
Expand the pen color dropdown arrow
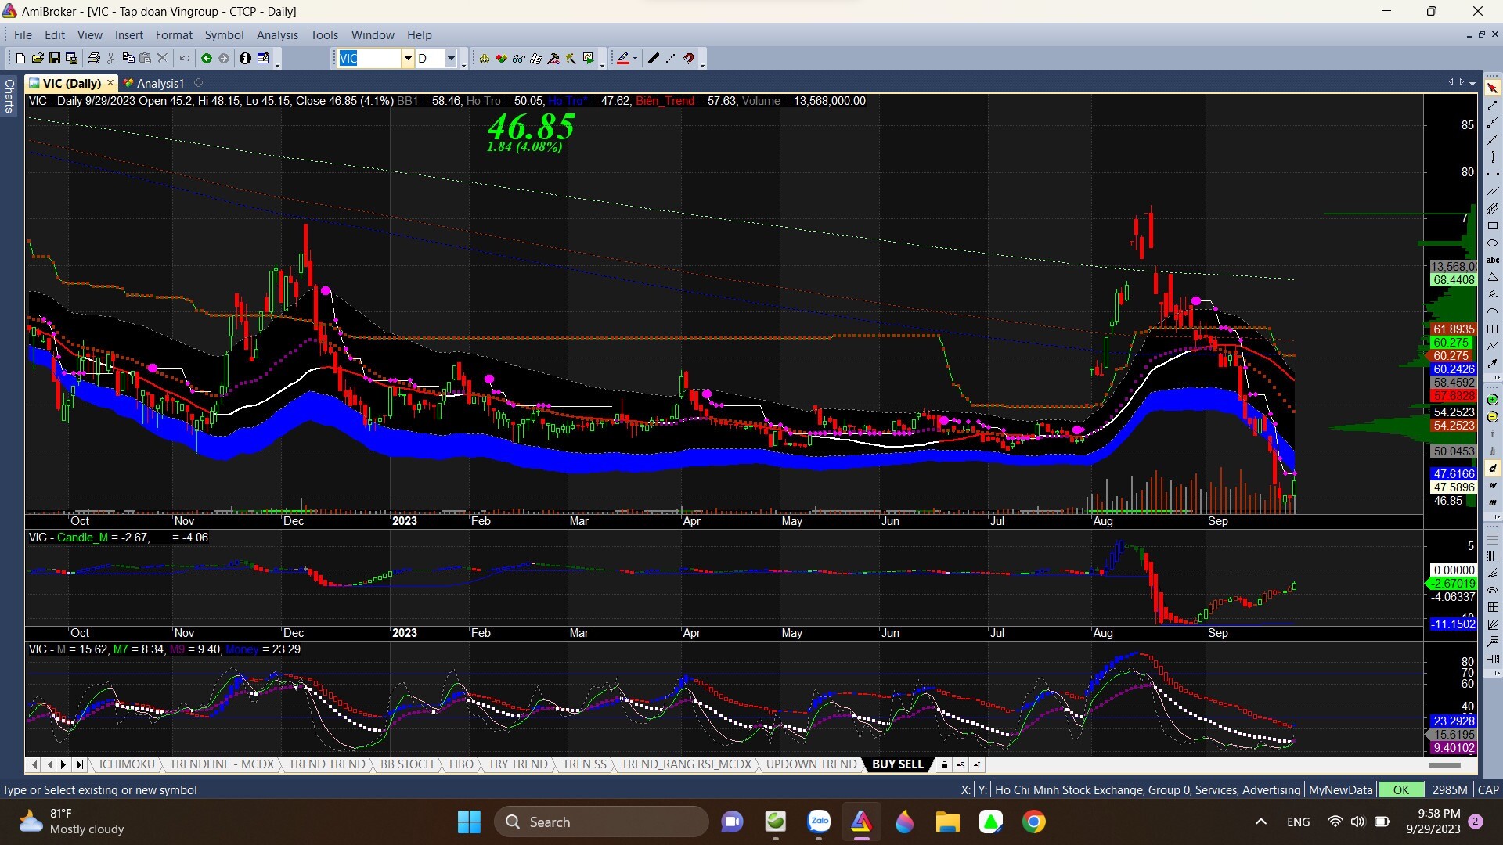[635, 58]
